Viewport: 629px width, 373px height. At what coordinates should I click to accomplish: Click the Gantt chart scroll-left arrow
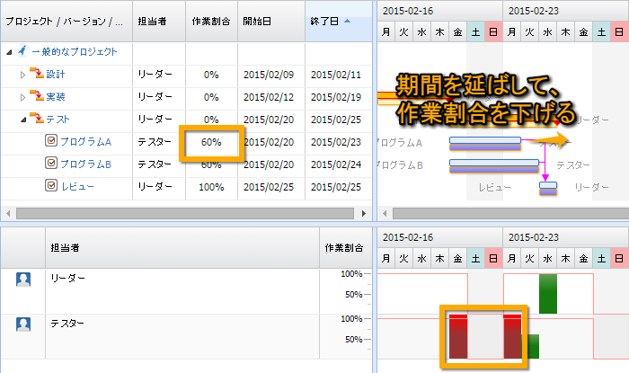385,213
